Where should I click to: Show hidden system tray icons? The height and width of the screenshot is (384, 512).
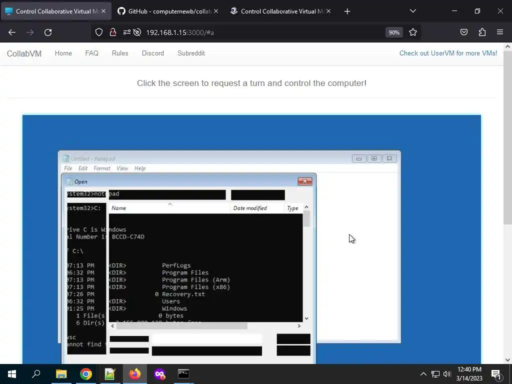[423, 374]
